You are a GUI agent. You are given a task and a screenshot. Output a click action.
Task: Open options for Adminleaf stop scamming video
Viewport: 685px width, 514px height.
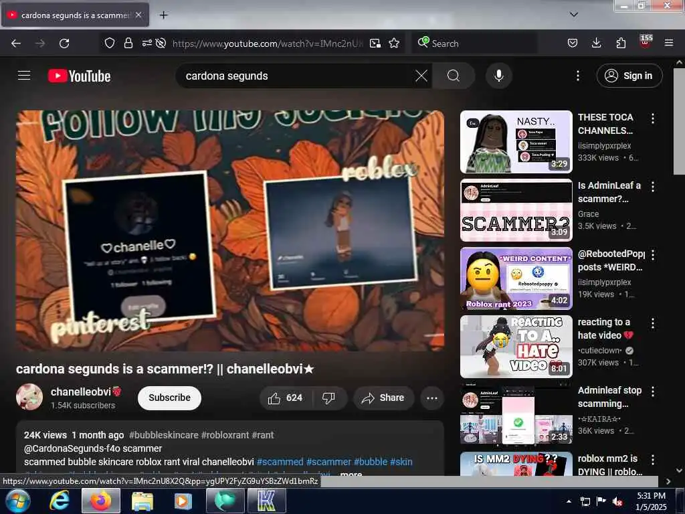pos(653,392)
